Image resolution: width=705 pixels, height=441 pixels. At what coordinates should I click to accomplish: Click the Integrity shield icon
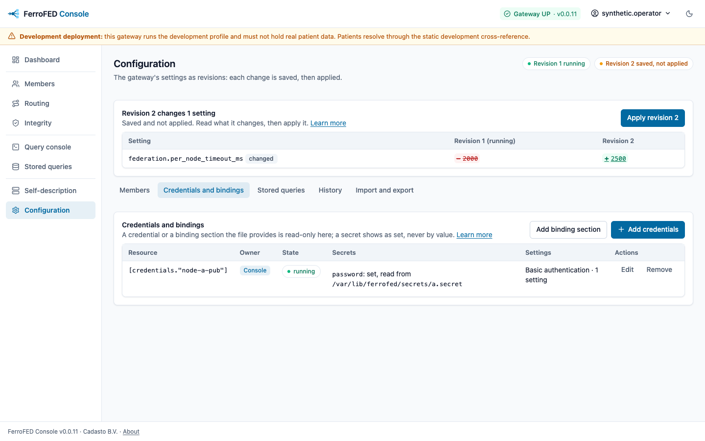16,123
